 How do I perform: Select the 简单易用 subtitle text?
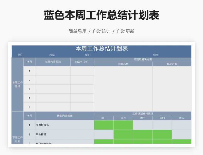click(x=77, y=31)
